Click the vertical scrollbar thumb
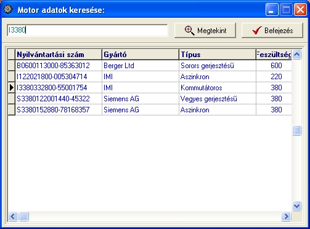This screenshot has width=310, height=229. coord(296,130)
